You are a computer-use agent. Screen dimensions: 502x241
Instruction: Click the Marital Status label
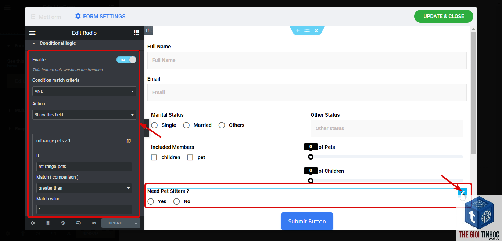167,115
